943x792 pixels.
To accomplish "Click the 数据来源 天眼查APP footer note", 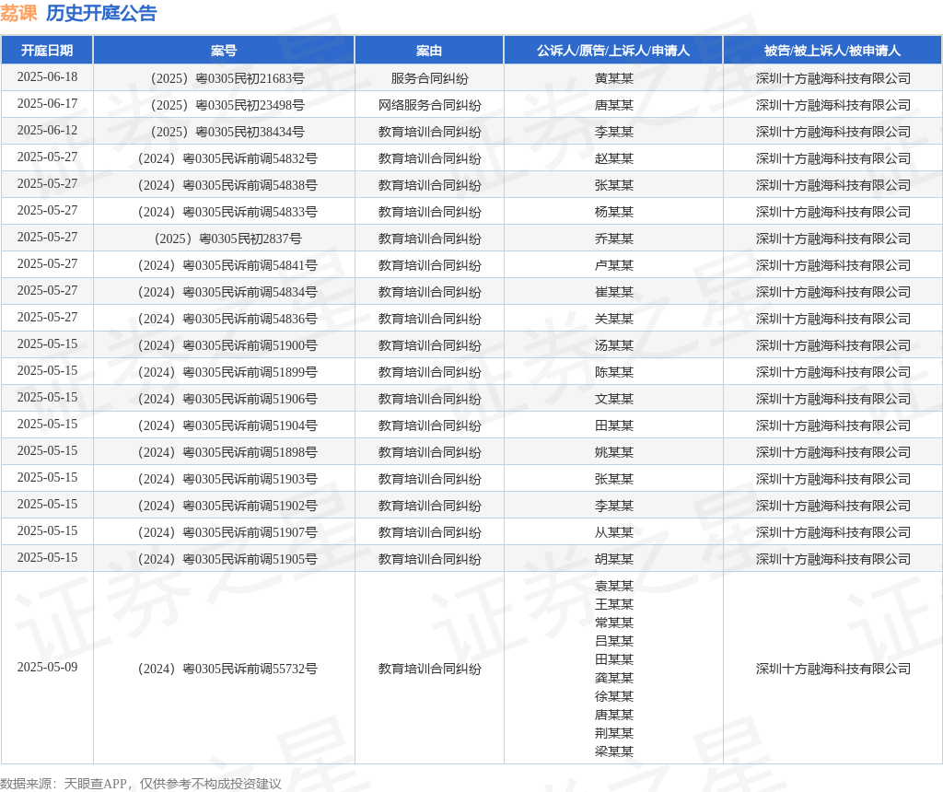I will 141,783.
